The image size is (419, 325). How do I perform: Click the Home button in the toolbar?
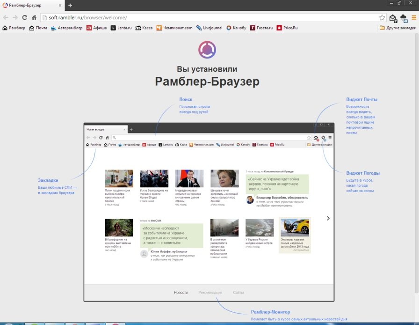point(34,17)
